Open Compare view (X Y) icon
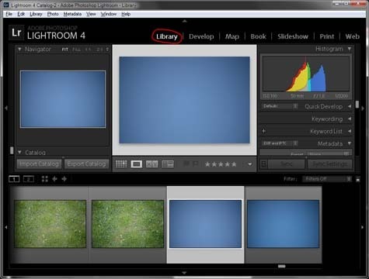Screen dimensions: 369x279 click(x=152, y=164)
